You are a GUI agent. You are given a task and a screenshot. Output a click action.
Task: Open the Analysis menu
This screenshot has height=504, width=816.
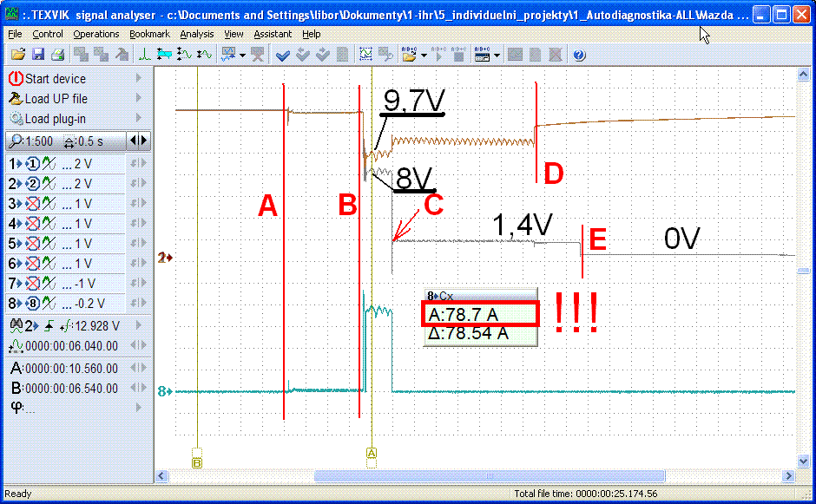click(x=197, y=34)
